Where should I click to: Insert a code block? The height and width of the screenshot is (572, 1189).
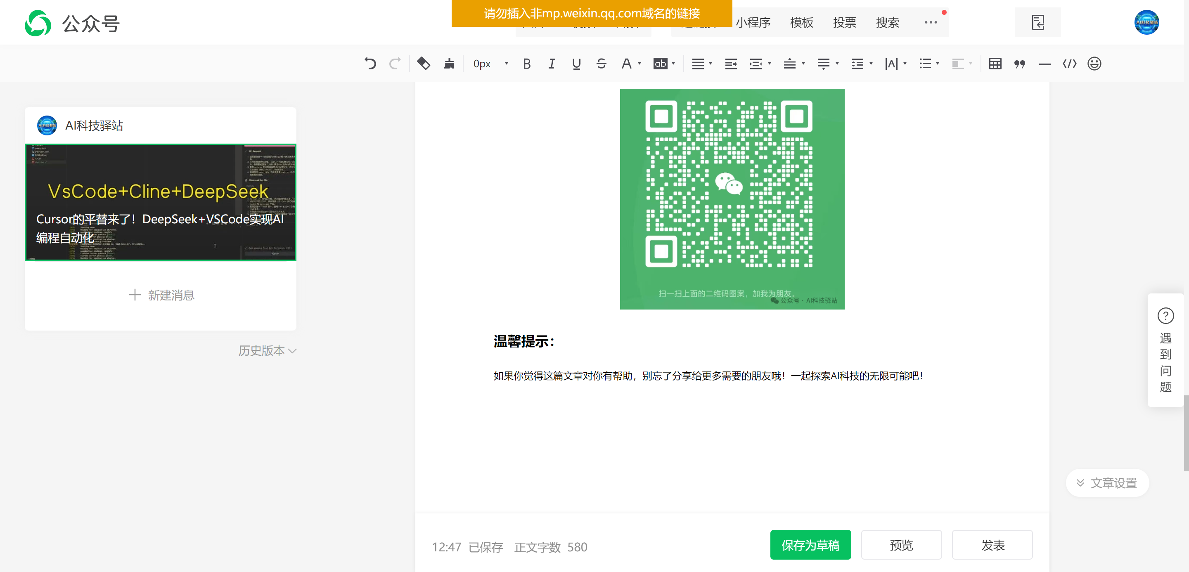(x=1069, y=64)
